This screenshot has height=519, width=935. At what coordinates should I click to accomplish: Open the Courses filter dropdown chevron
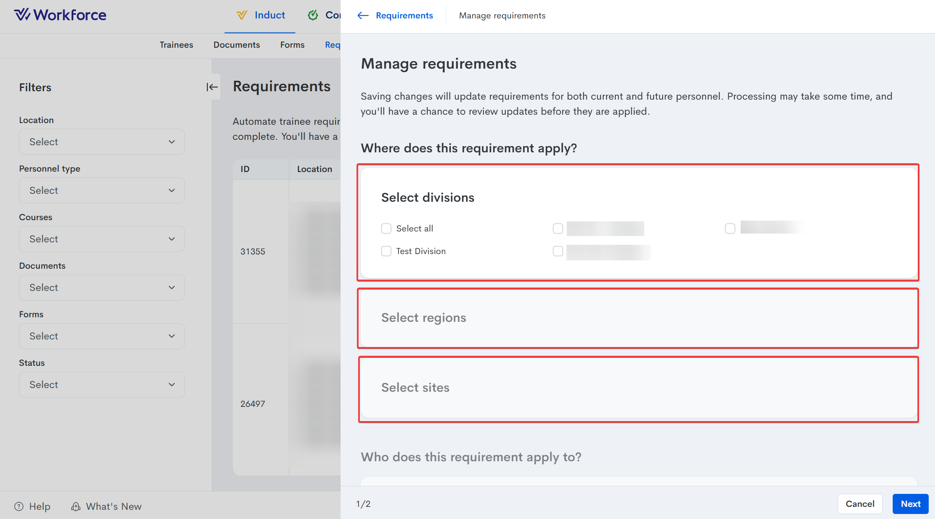coord(172,239)
